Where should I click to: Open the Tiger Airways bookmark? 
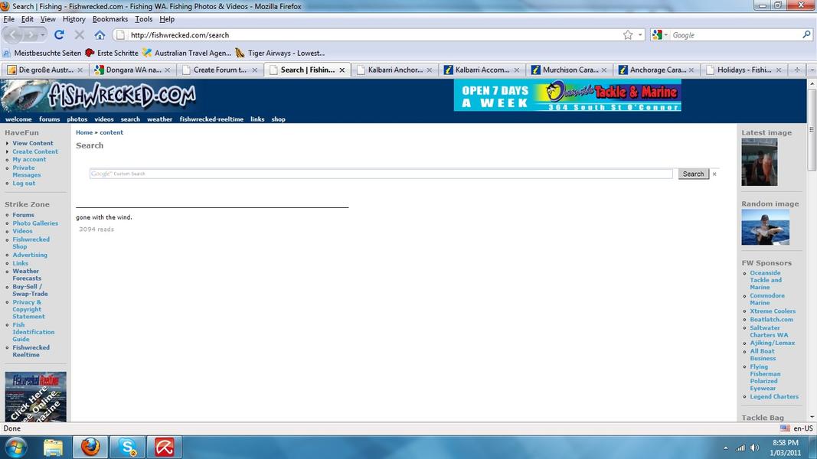(x=286, y=53)
